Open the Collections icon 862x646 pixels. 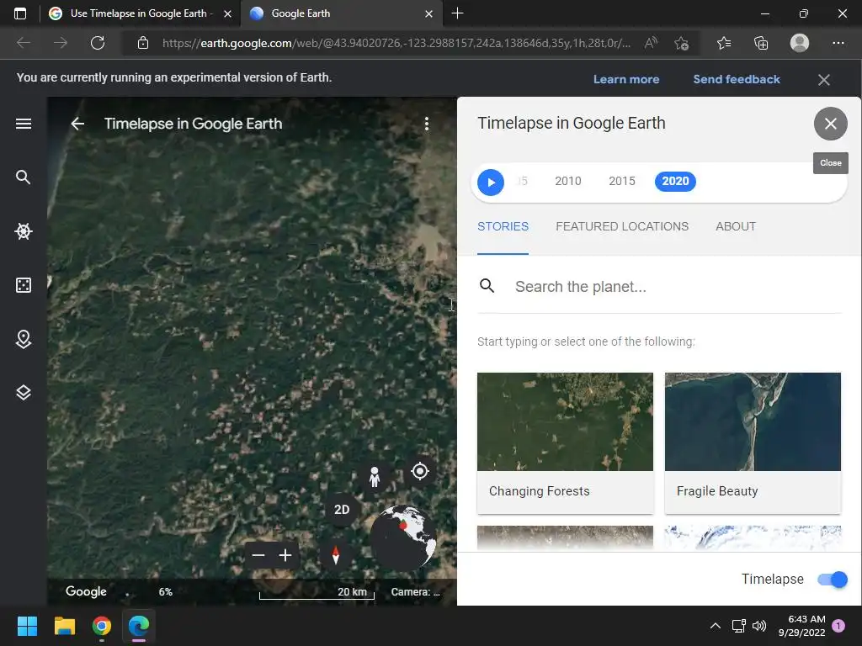[x=761, y=43]
